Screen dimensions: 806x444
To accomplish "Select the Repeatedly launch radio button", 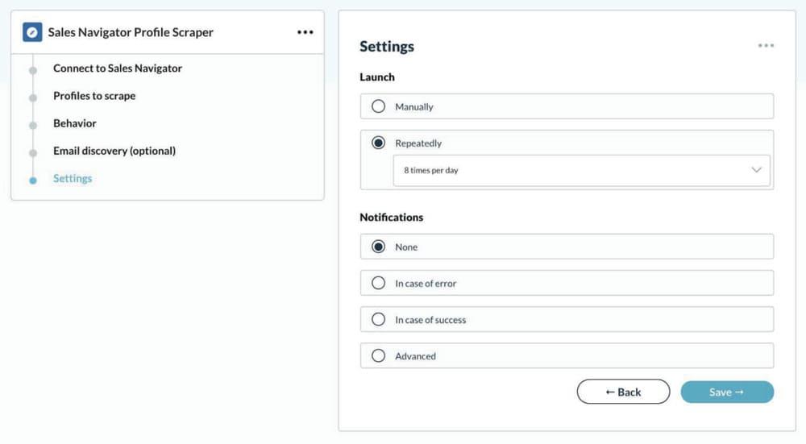I will [378, 143].
